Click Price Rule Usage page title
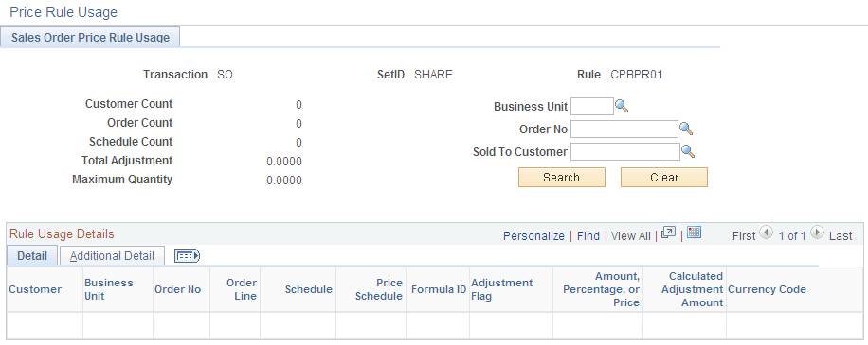 63,11
